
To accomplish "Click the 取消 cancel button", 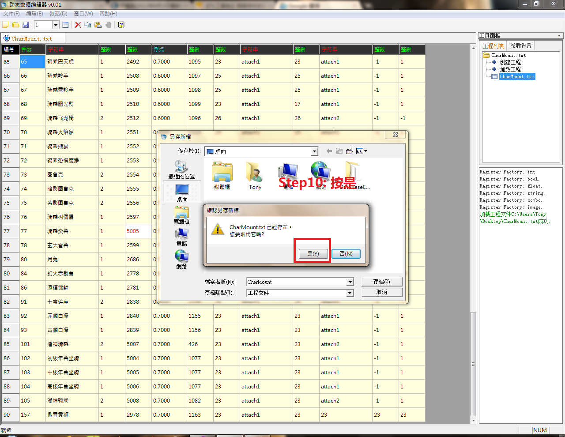I will 382,292.
